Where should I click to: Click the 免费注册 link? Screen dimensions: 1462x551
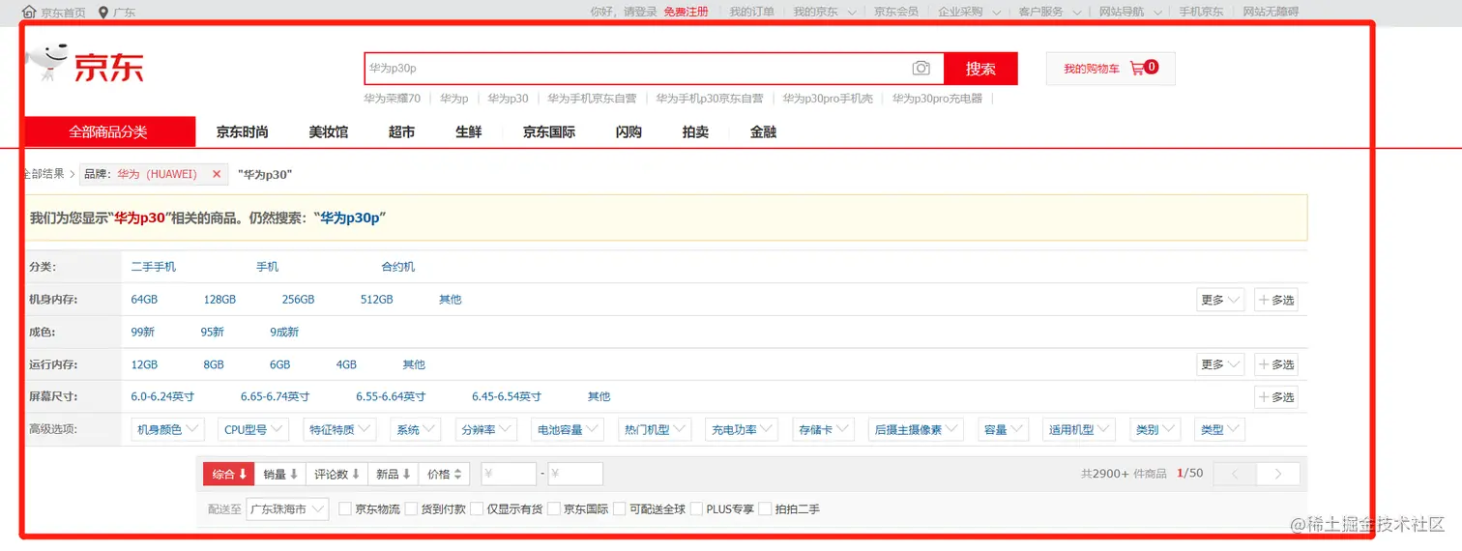pos(686,12)
